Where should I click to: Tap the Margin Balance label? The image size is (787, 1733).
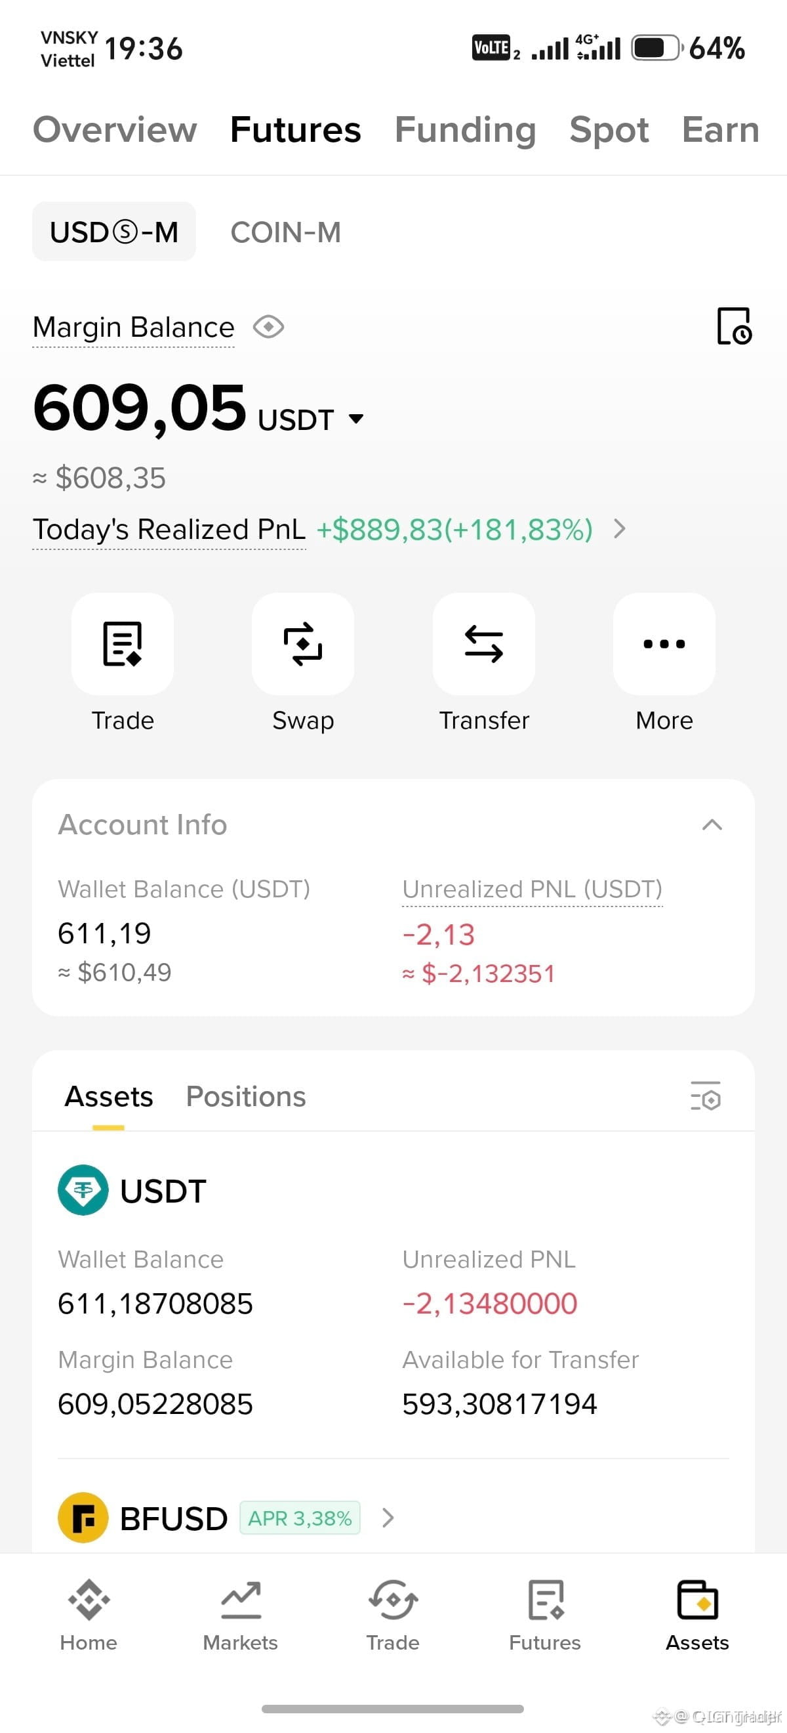pos(134,328)
